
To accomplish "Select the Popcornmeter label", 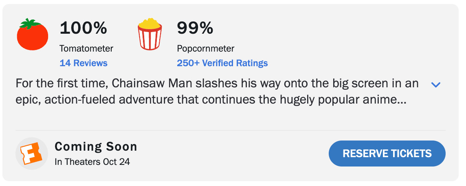I will [x=206, y=49].
